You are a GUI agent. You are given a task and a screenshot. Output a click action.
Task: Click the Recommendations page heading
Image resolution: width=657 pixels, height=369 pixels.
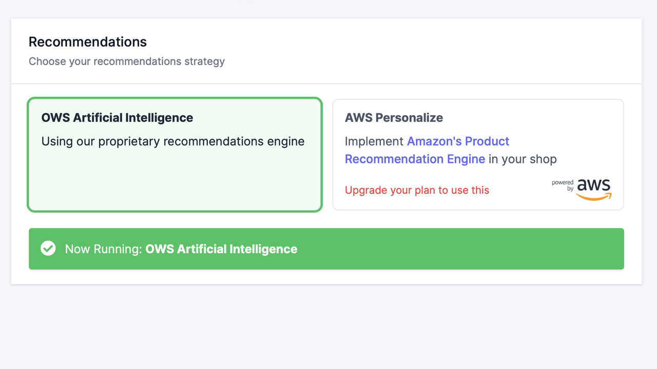tap(87, 42)
